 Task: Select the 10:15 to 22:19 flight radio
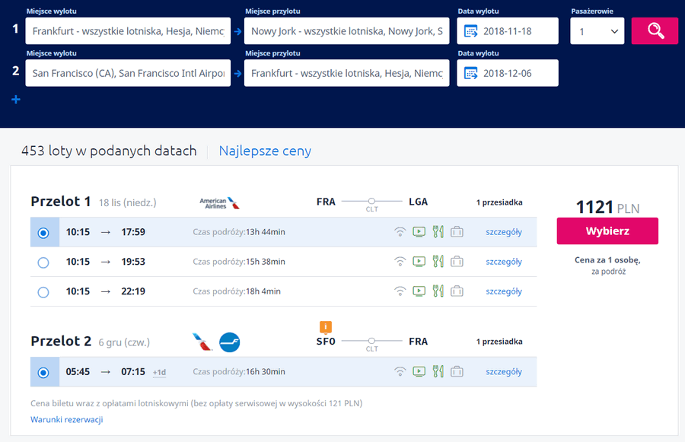(43, 292)
